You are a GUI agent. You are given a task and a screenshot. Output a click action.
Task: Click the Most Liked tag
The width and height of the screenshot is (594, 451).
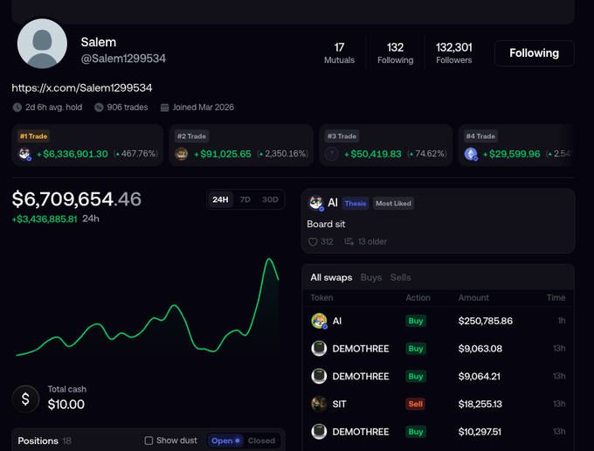[393, 204]
